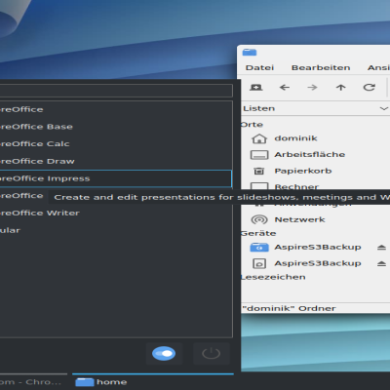The width and height of the screenshot is (390, 390).
Task: Click the new folder toolbar icon
Action: [x=256, y=87]
